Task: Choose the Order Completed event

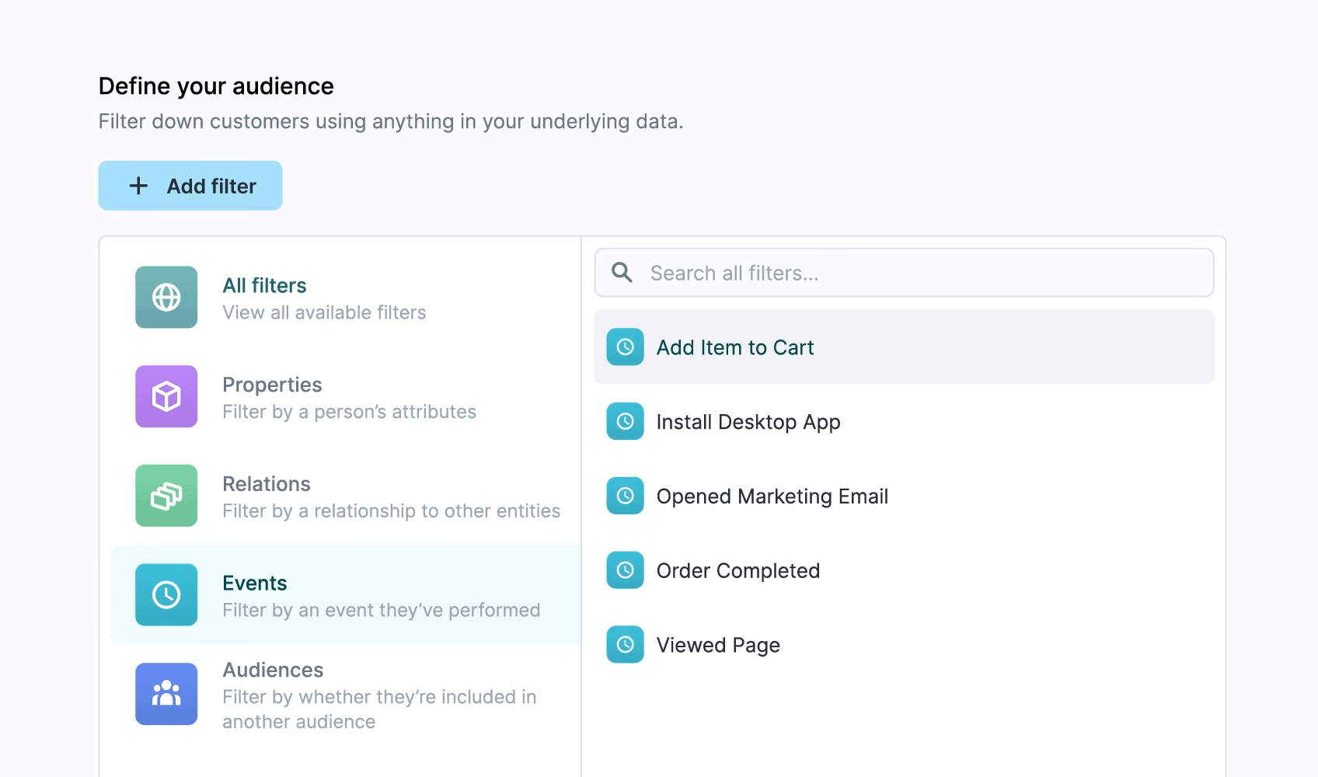Action: click(x=904, y=570)
